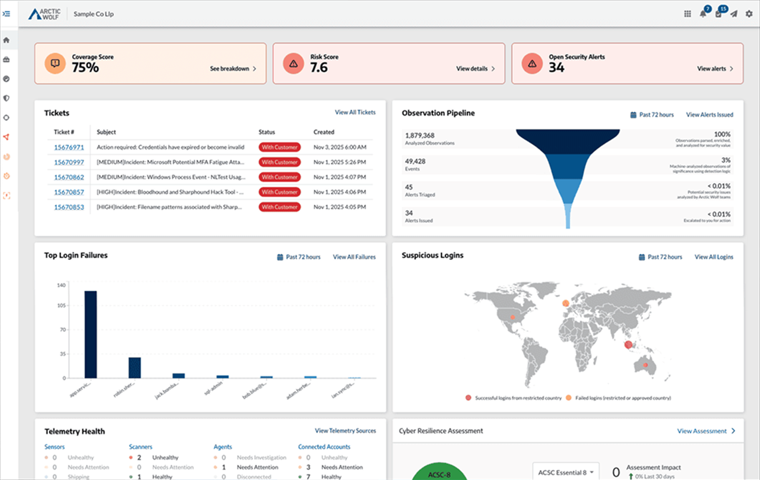Image resolution: width=760 pixels, height=480 pixels.
Task: Open the apps grid menu
Action: click(x=687, y=14)
